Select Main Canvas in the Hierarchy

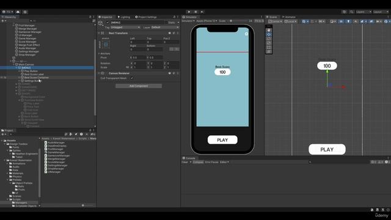(26, 64)
